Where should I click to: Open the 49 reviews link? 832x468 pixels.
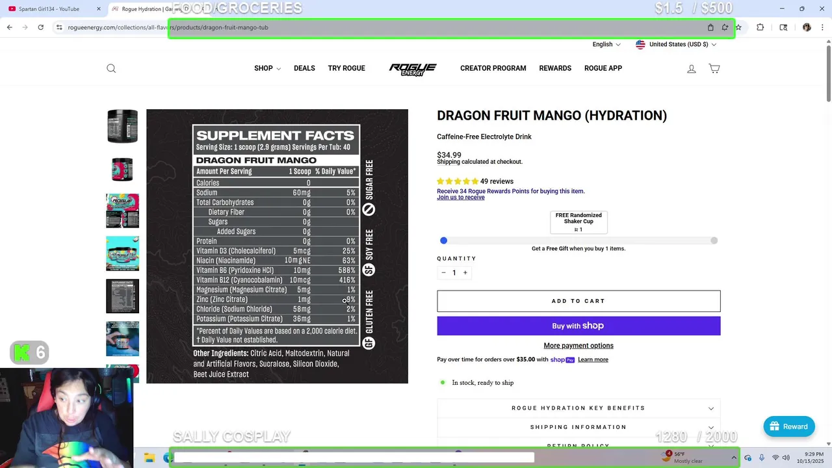point(497,181)
